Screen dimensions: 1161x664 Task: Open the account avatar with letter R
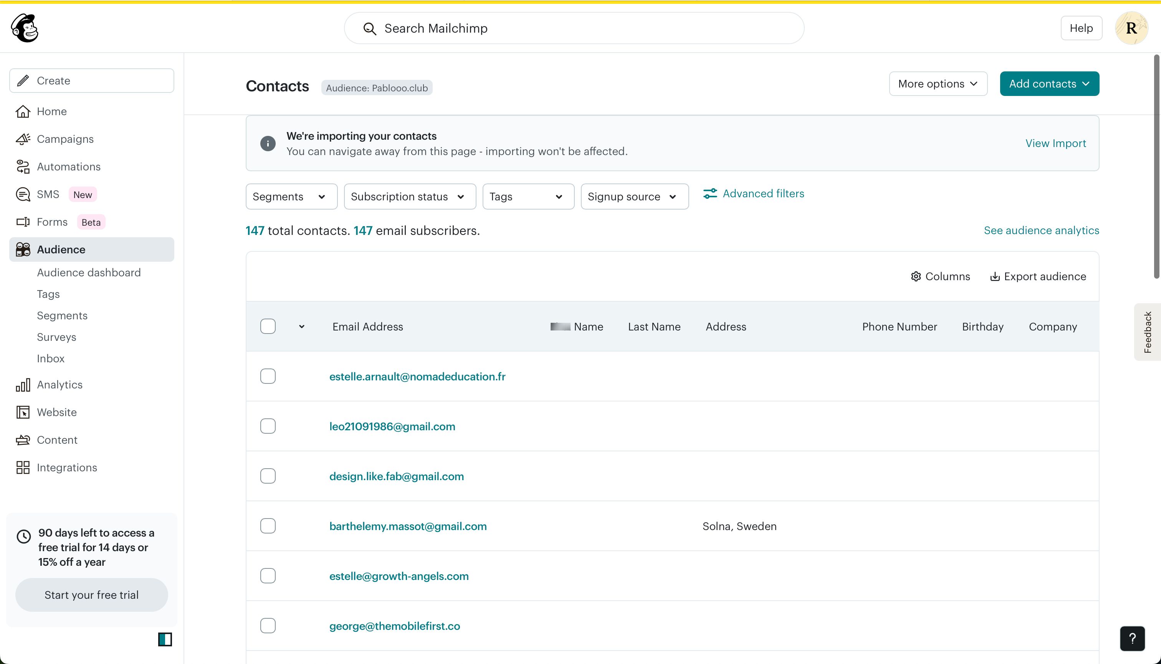[x=1131, y=28]
